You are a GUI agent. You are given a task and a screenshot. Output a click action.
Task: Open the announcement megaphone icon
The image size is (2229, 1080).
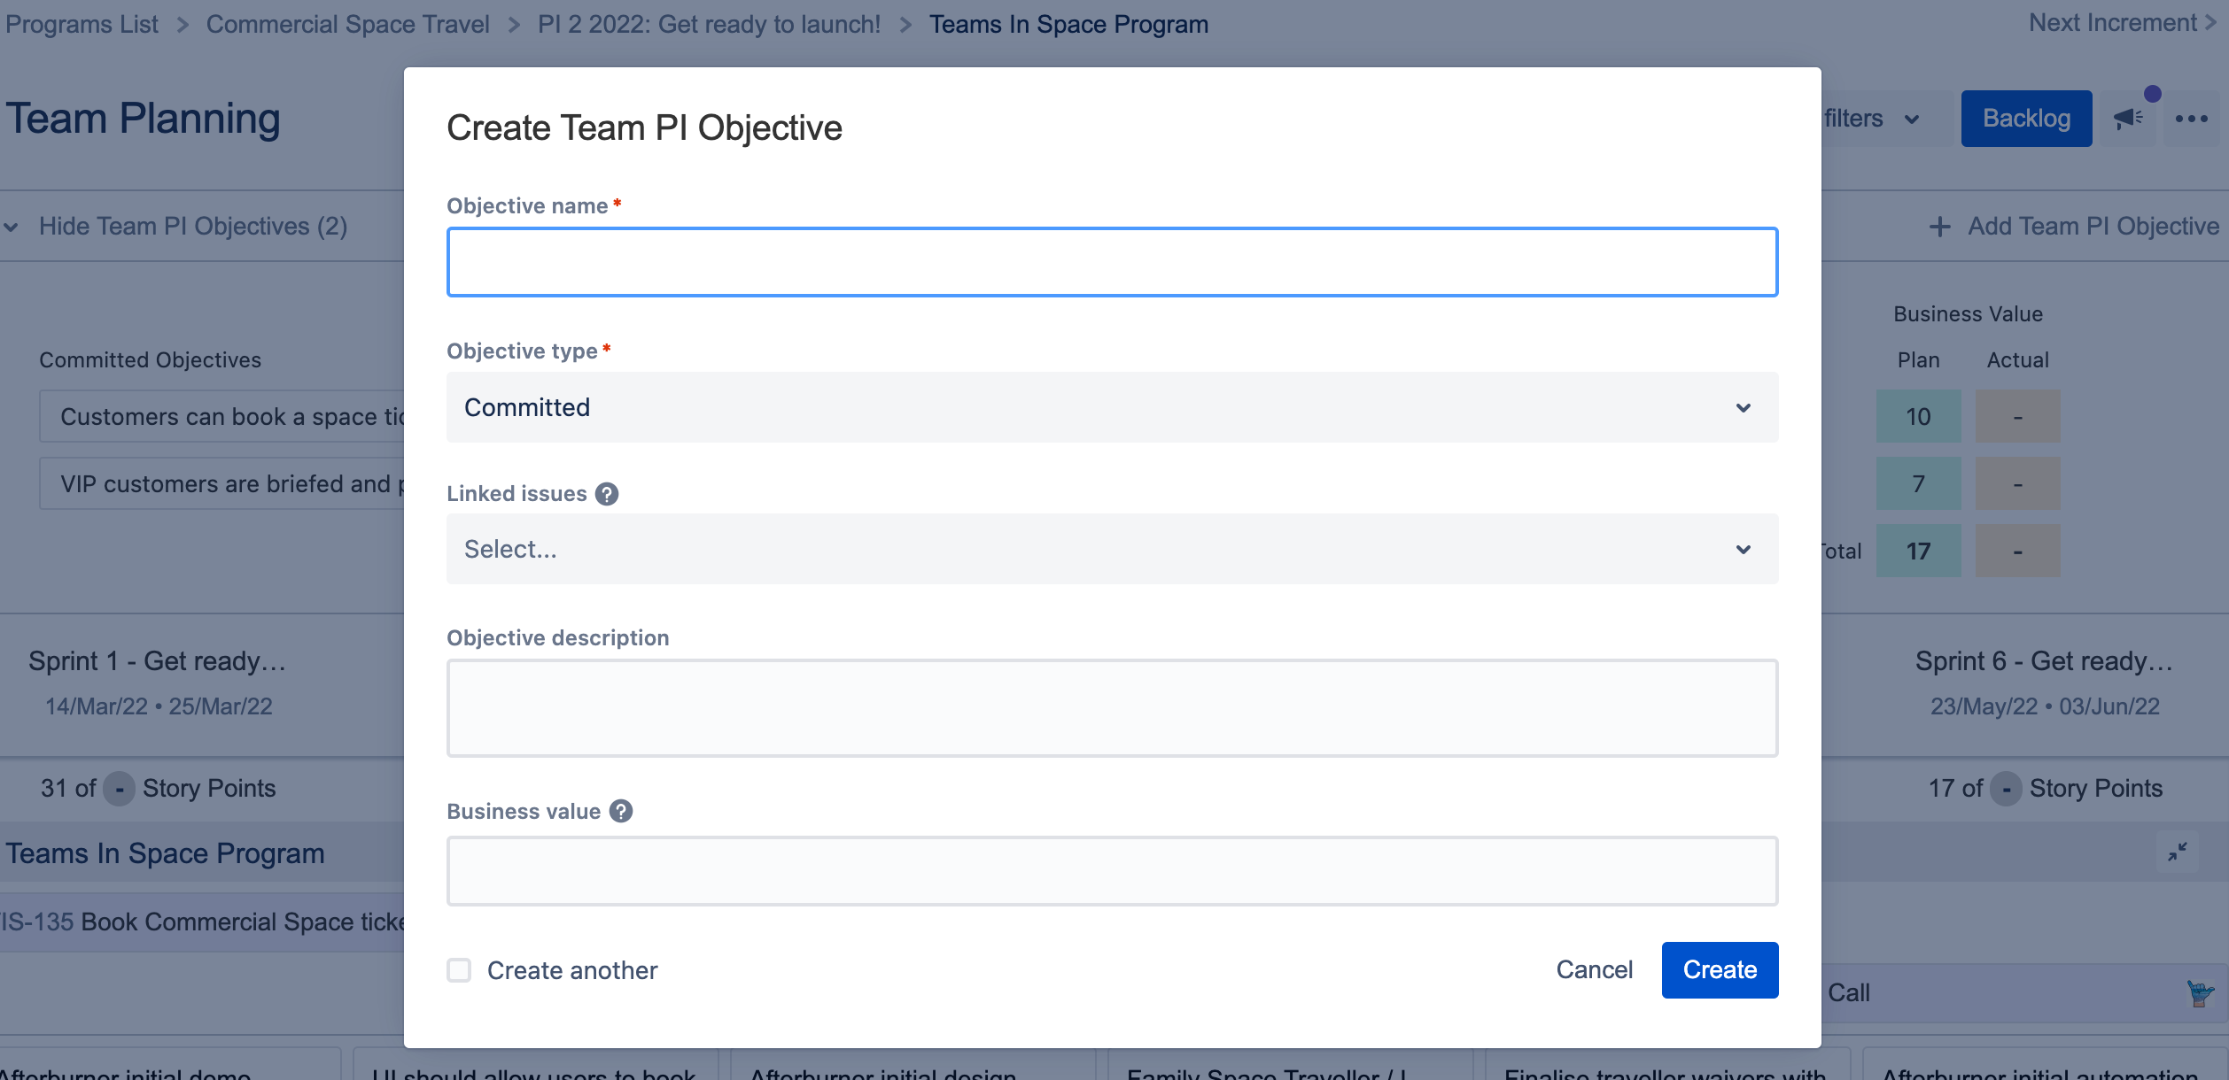(x=2127, y=118)
